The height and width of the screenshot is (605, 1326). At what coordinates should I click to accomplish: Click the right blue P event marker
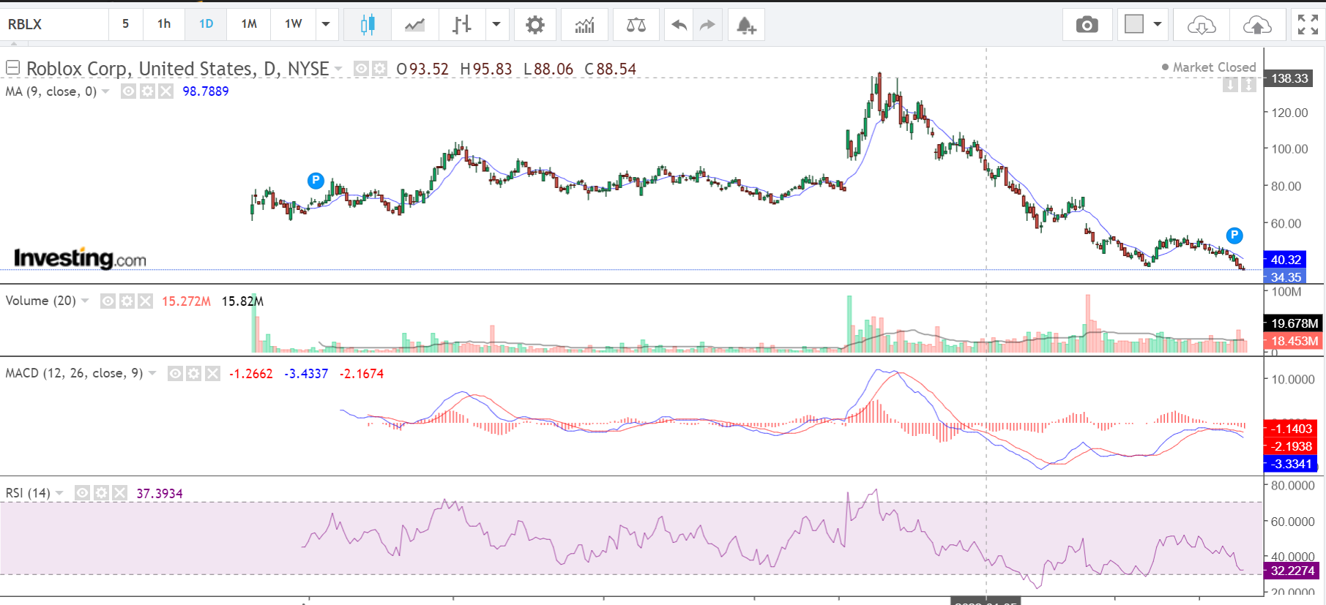click(1234, 236)
